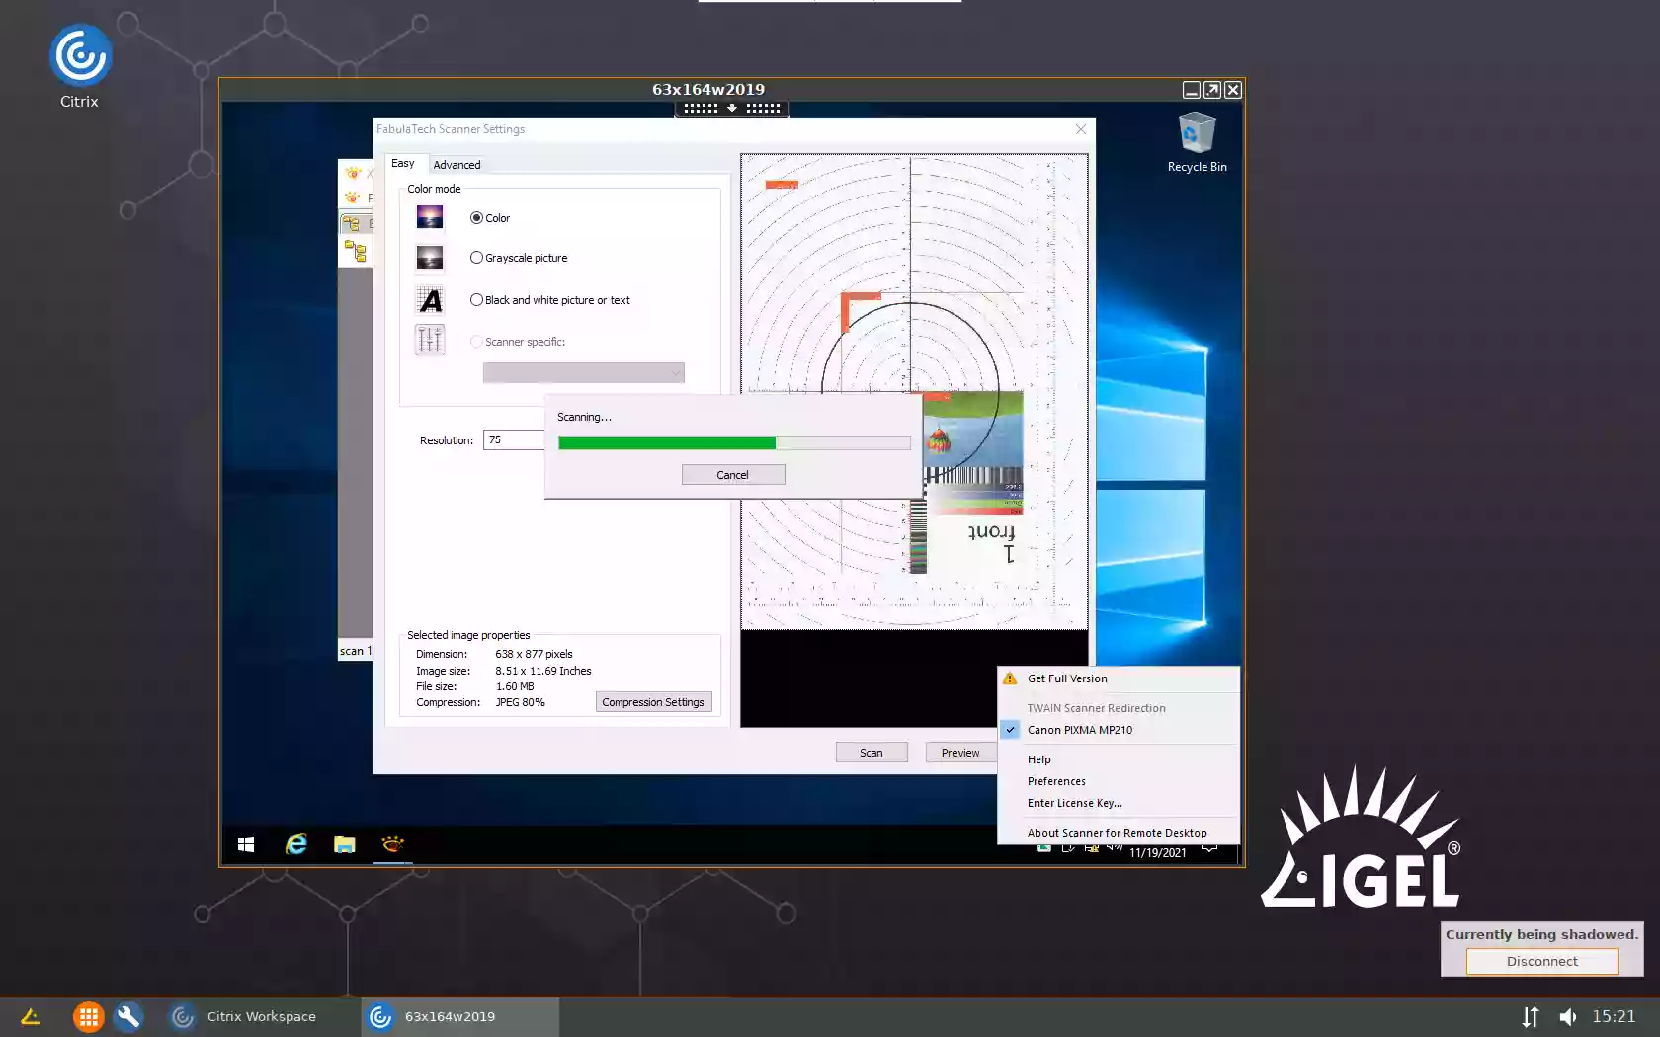The height and width of the screenshot is (1037, 1660).
Task: Click the Citrix session toolbar handle at the top
Action: click(x=732, y=108)
